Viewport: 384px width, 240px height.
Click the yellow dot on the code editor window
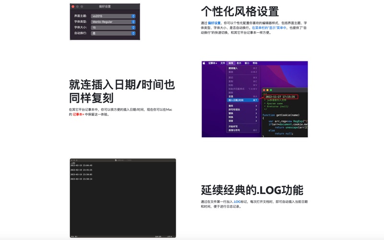[x=268, y=90]
